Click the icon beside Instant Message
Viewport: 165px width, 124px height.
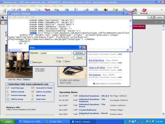coord(8,95)
